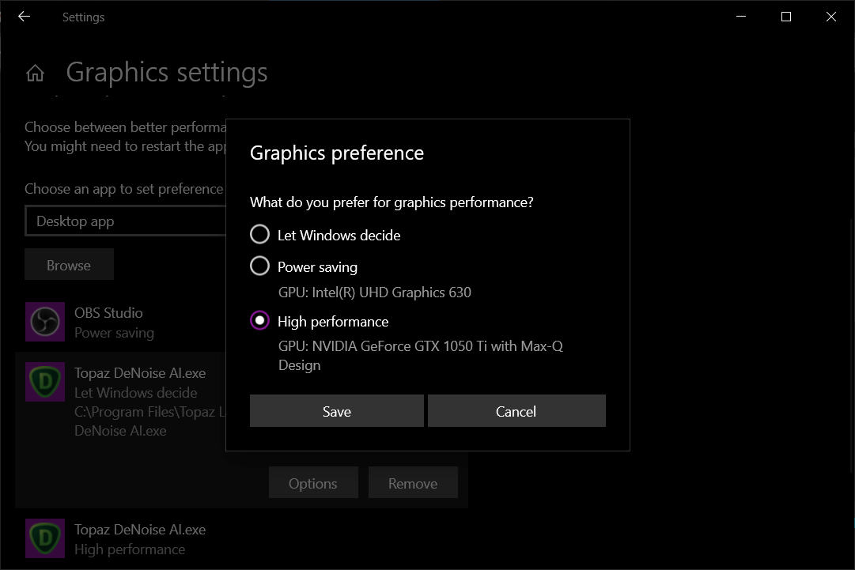
Task: Select the Let Windows decide radio button
Action: coord(259,235)
